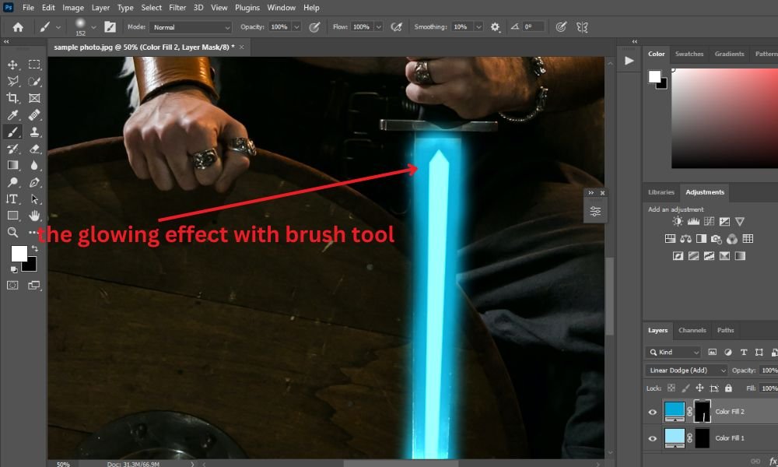Viewport: 778px width, 467px height.
Task: Toggle pressure for opacity
Action: pos(314,27)
